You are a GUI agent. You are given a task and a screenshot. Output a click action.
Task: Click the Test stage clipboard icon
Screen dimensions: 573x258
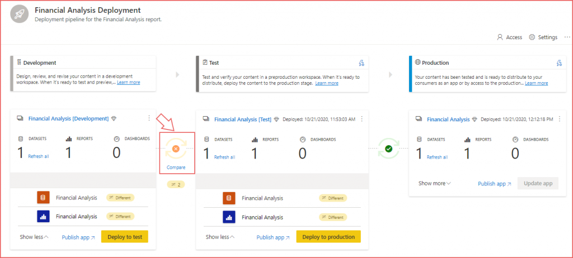coord(205,63)
